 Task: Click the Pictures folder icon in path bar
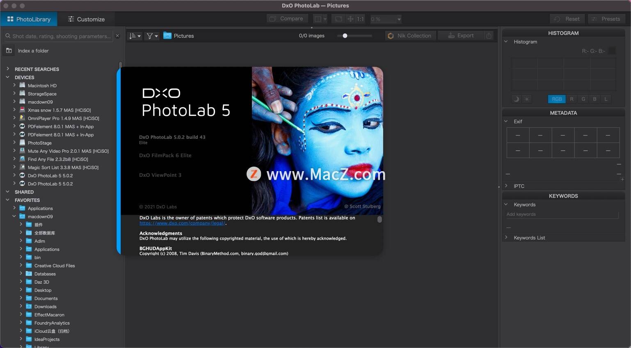pos(167,36)
